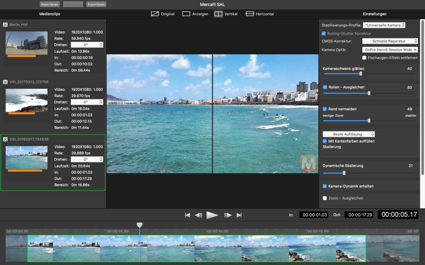
Task: Open Drehen dropdown for Berlin_Hbf
Action: [87, 45]
